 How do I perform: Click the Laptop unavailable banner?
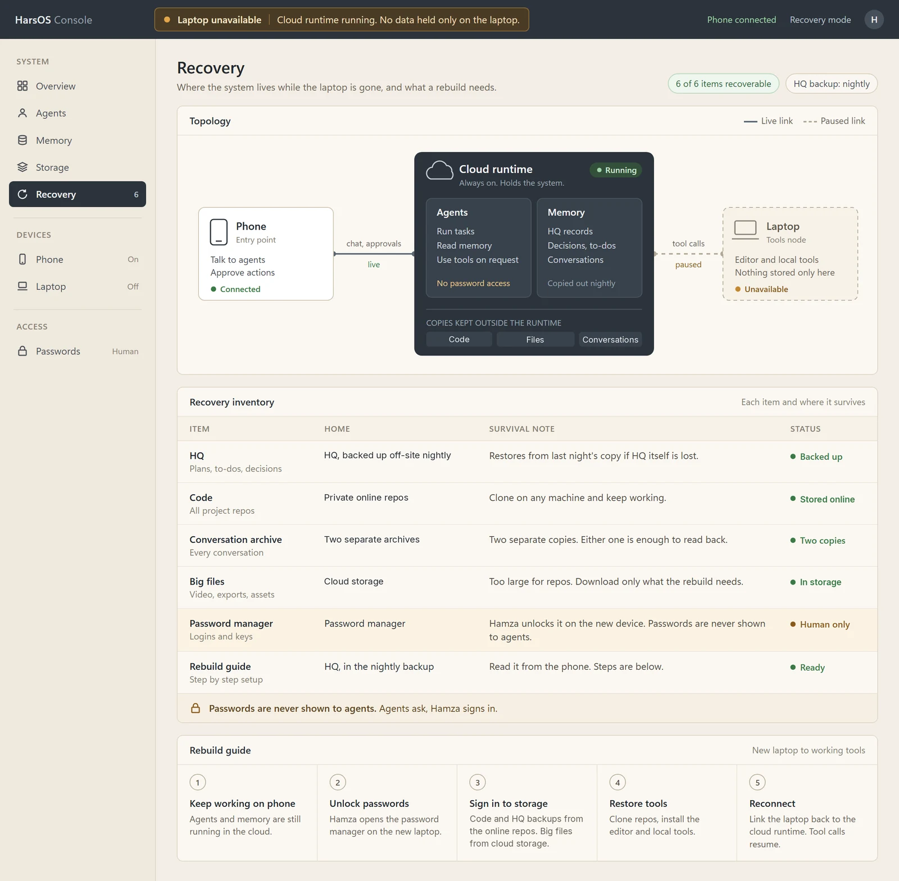coord(342,20)
